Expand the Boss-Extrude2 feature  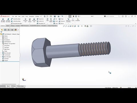1,57
